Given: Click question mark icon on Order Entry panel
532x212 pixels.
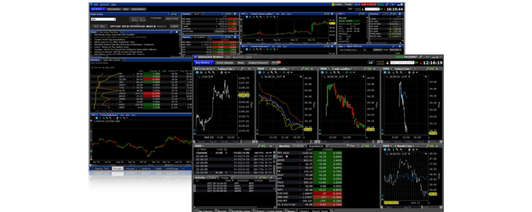Looking at the screenshot, I should tap(168, 14).
